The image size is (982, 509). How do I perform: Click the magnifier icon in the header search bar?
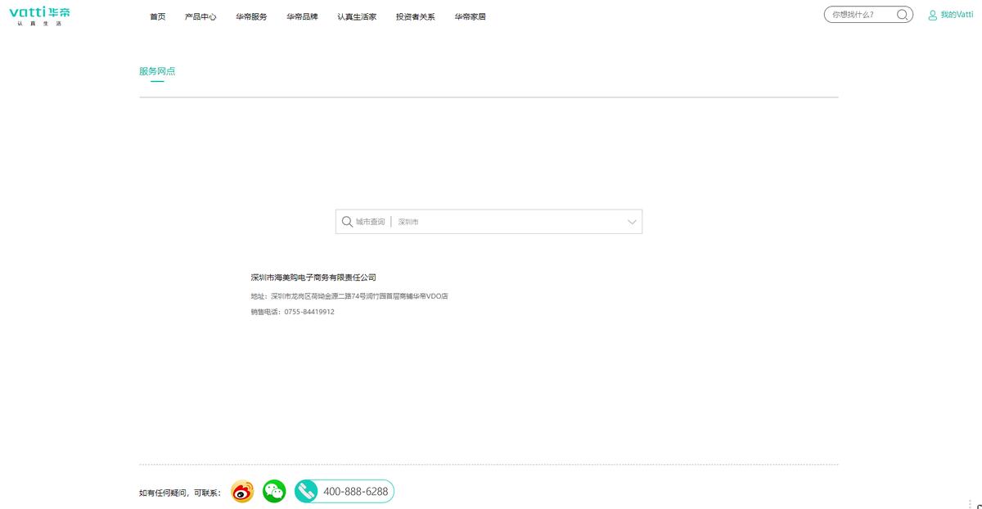(x=901, y=14)
